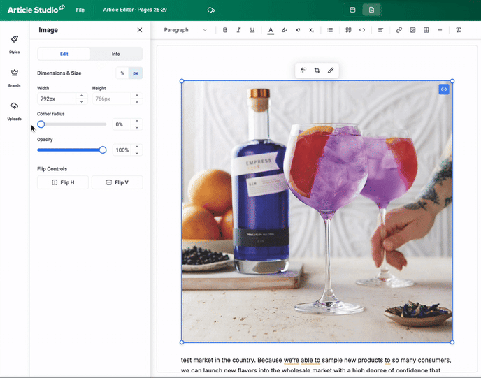Screen dimensions: 481x378
Task: Flip the image horizontally
Action: pos(63,182)
